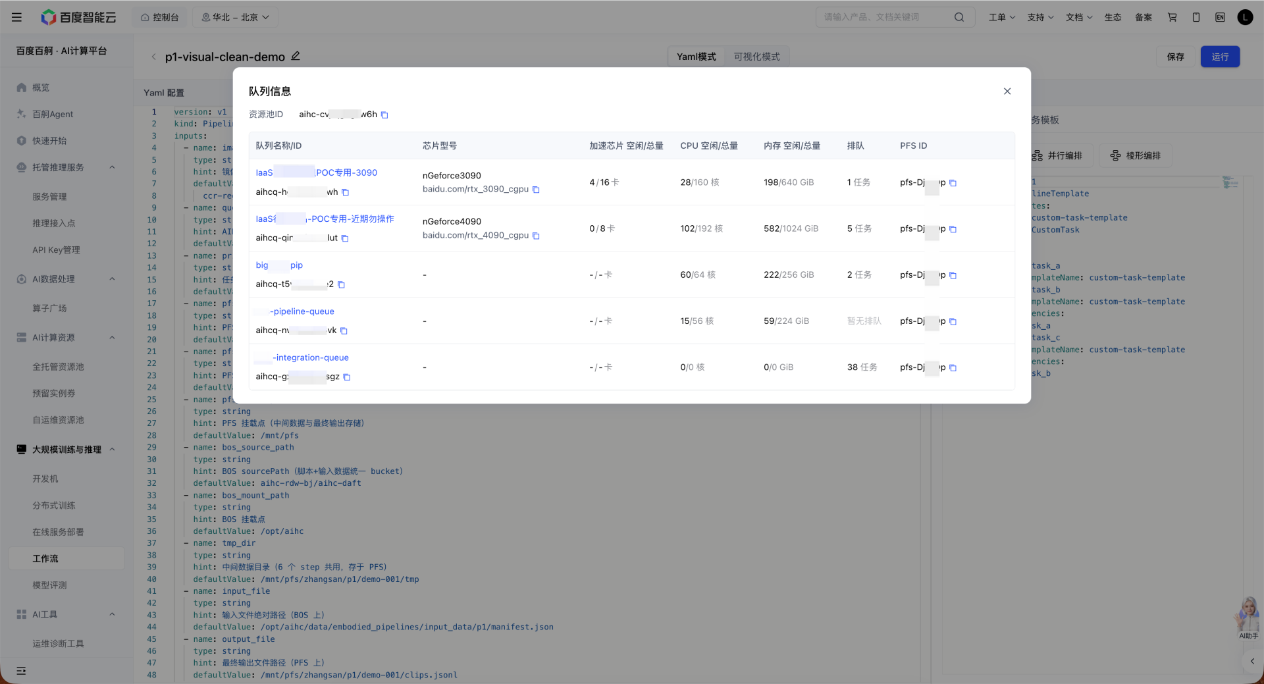Open the AI助手 assistant avatar
Viewport: 1264px width, 684px height.
coord(1248,618)
